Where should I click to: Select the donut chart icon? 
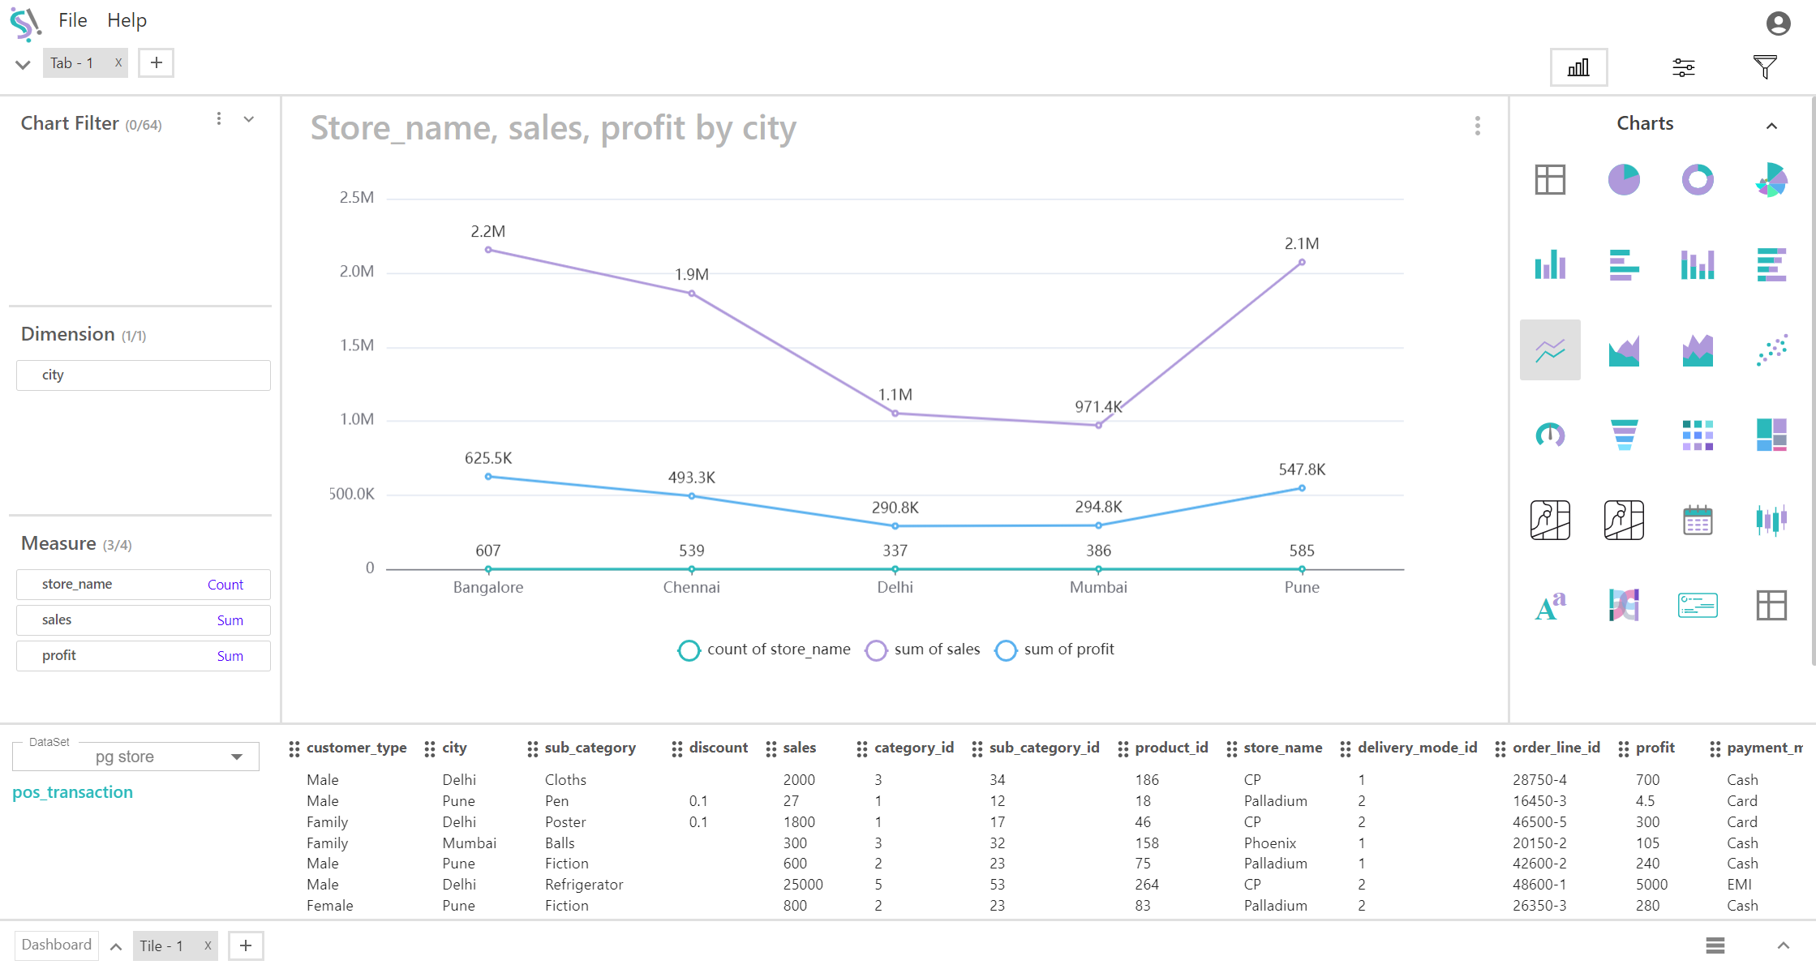pos(1697,179)
